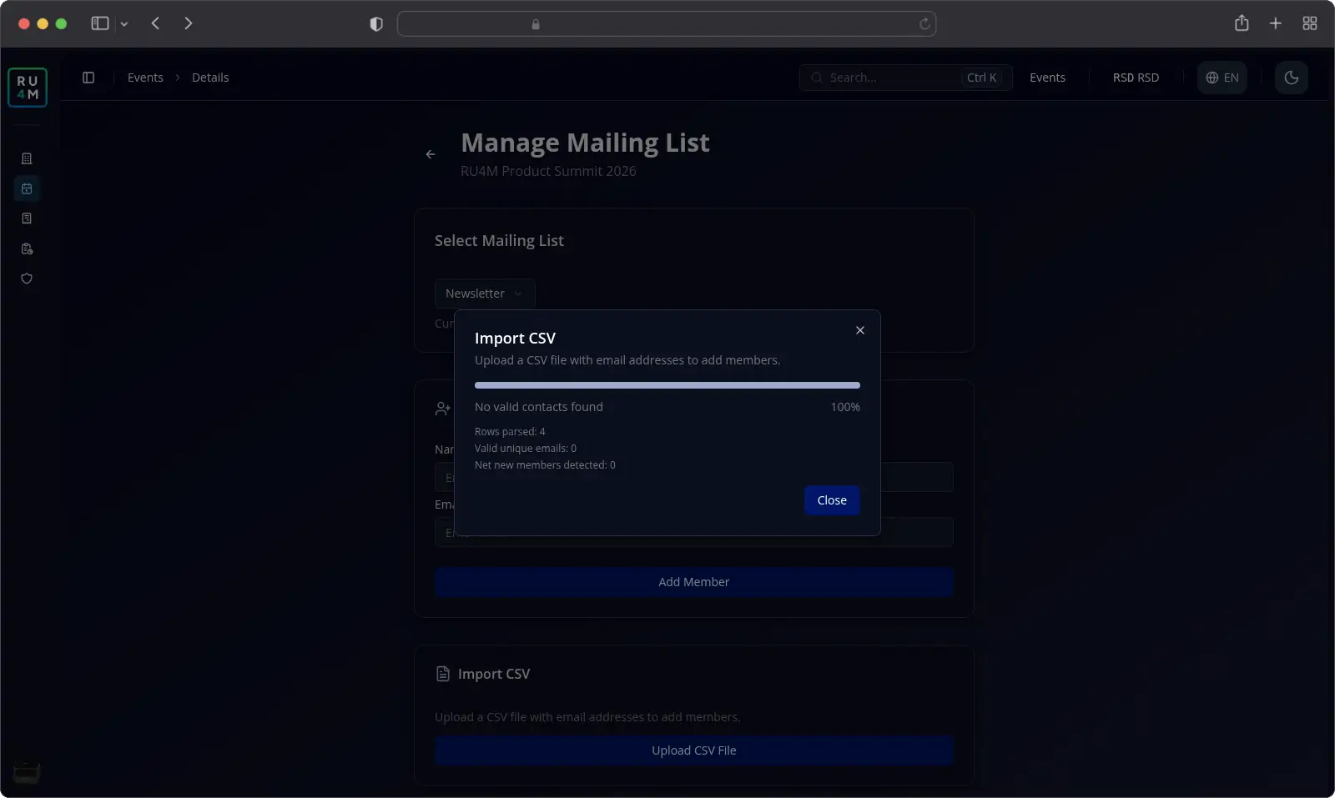Viewport: 1335px width, 798px height.
Task: Click the blue Close button
Action: tap(832, 500)
